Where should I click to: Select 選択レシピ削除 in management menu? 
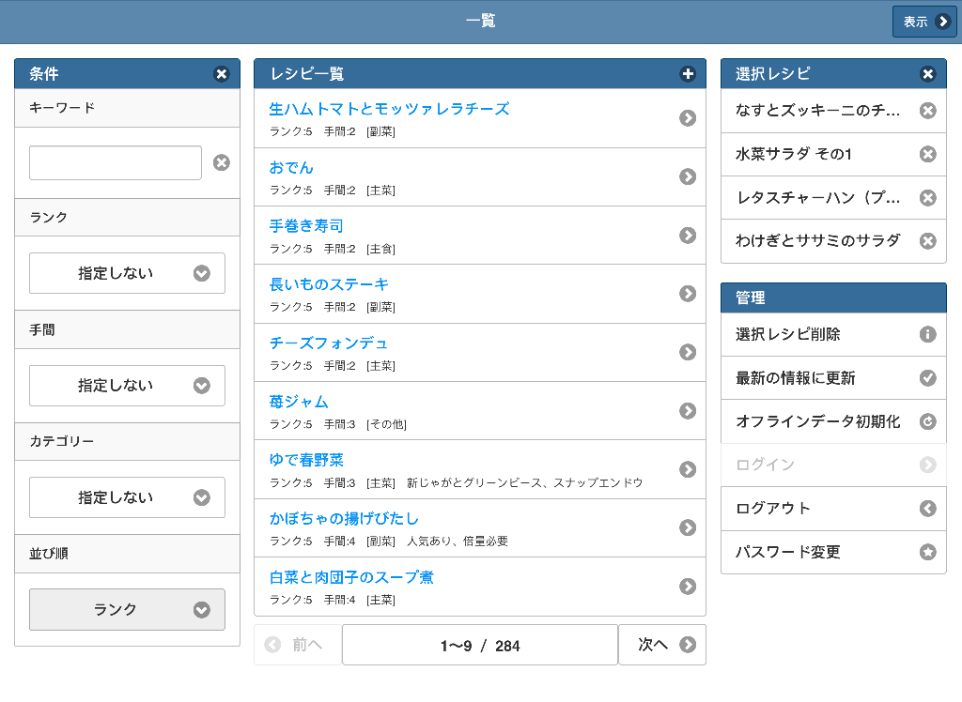(834, 335)
